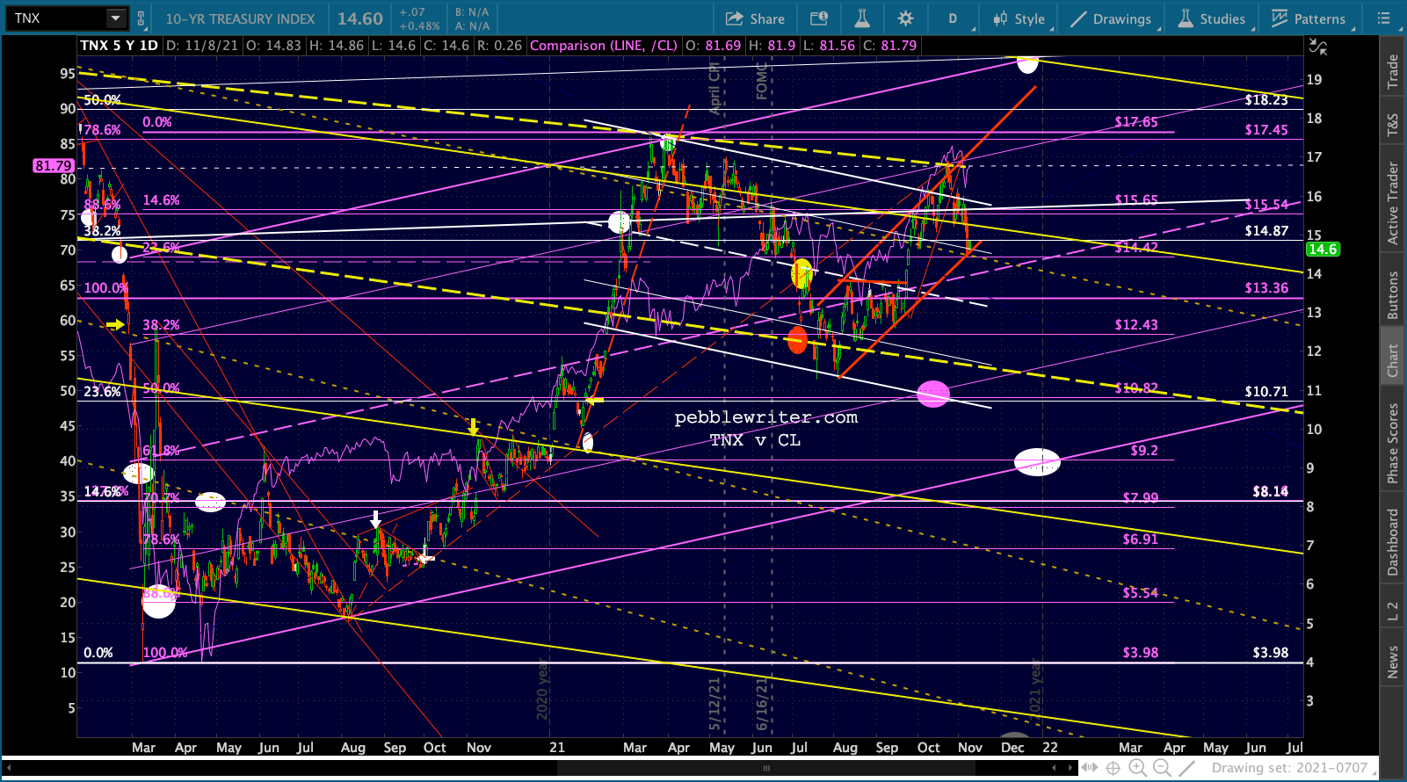Click the scroll right arrow on time scrollbar
Viewport: 1407px width, 782px height.
click(x=1071, y=767)
